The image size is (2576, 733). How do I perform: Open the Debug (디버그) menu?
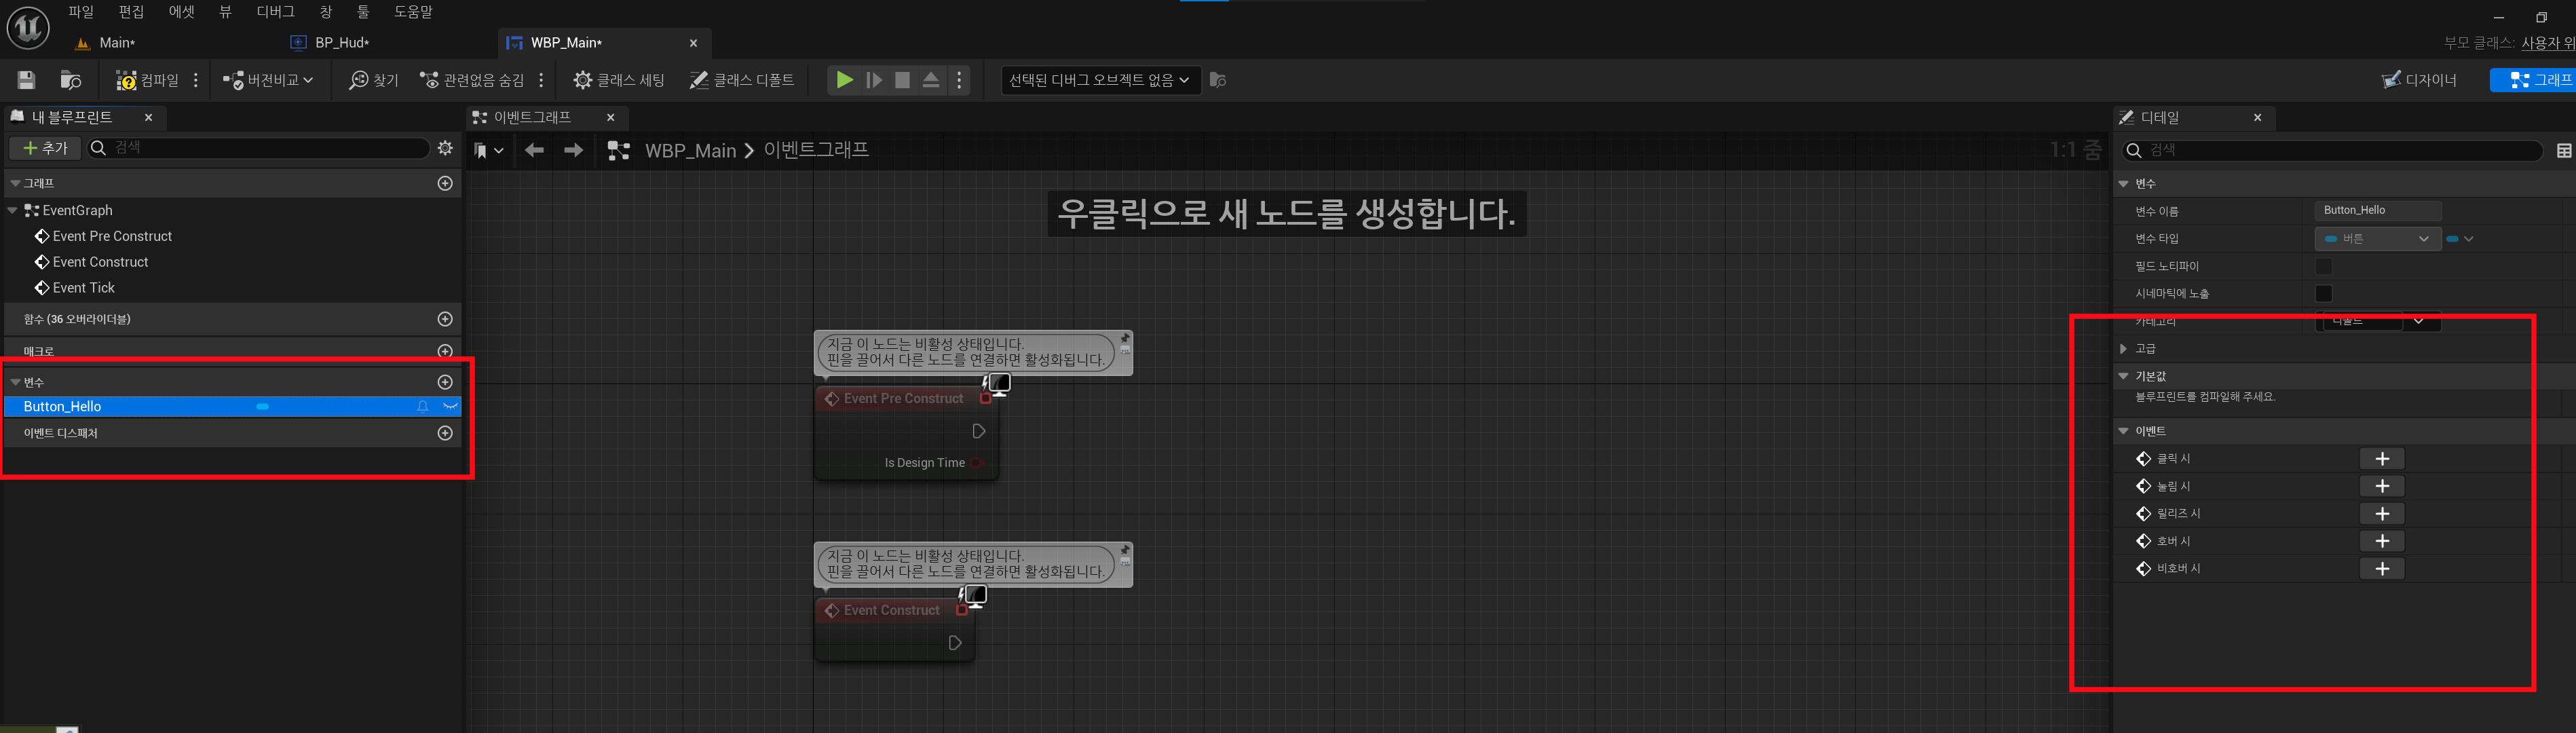(x=275, y=12)
